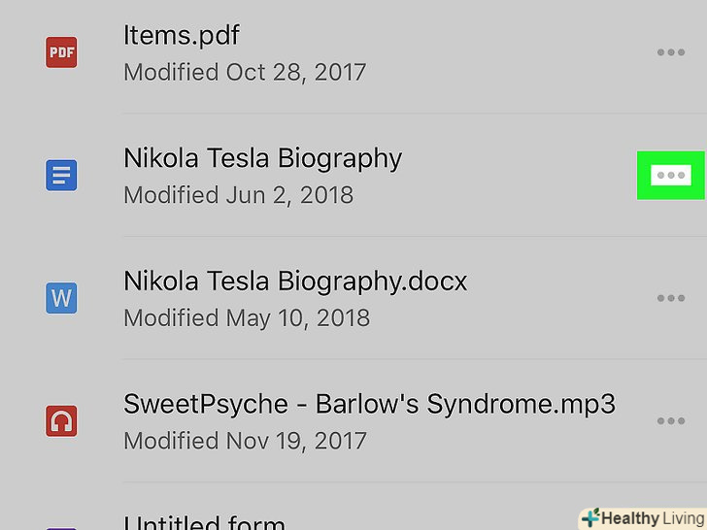
Task: Show more actions for SweetPsyche mp3 file
Action: click(671, 421)
